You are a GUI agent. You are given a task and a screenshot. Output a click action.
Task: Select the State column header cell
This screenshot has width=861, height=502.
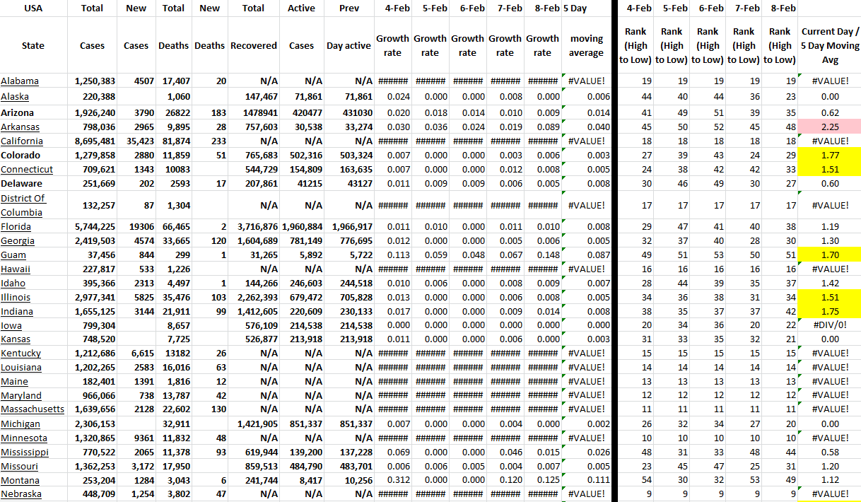(x=33, y=45)
